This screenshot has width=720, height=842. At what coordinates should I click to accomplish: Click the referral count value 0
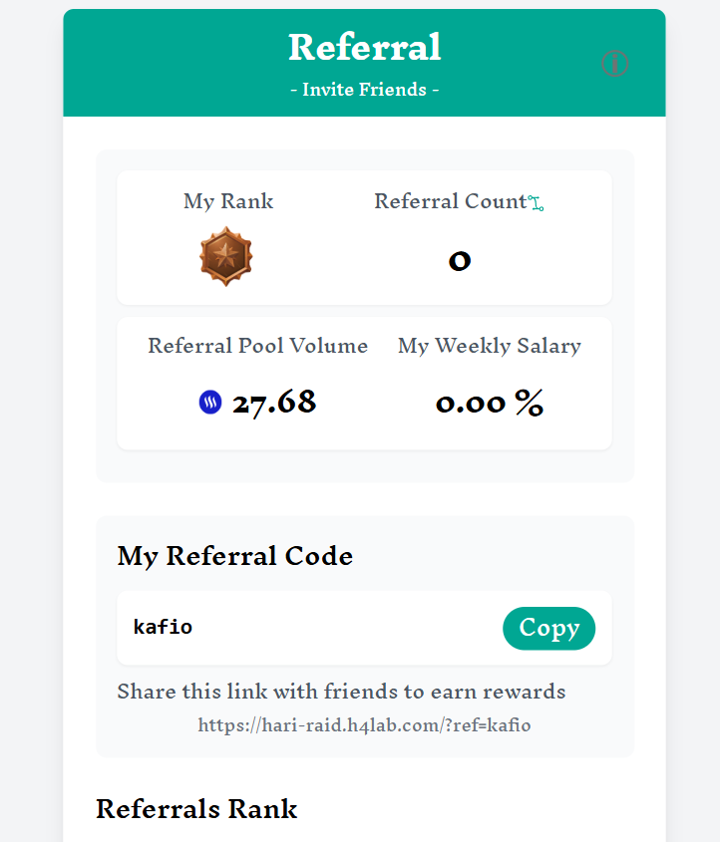pyautogui.click(x=459, y=260)
